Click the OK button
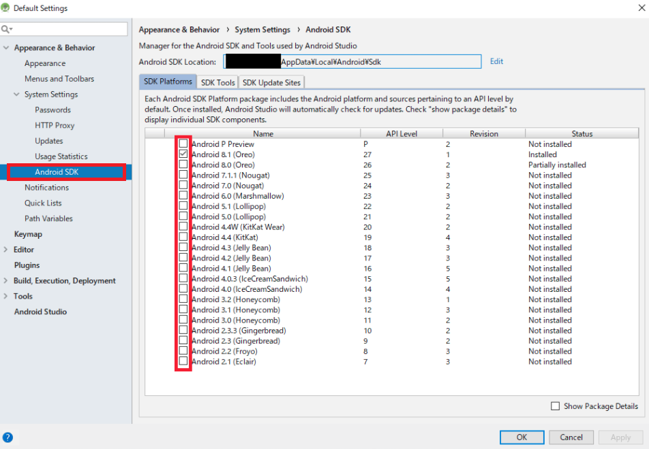 522,437
